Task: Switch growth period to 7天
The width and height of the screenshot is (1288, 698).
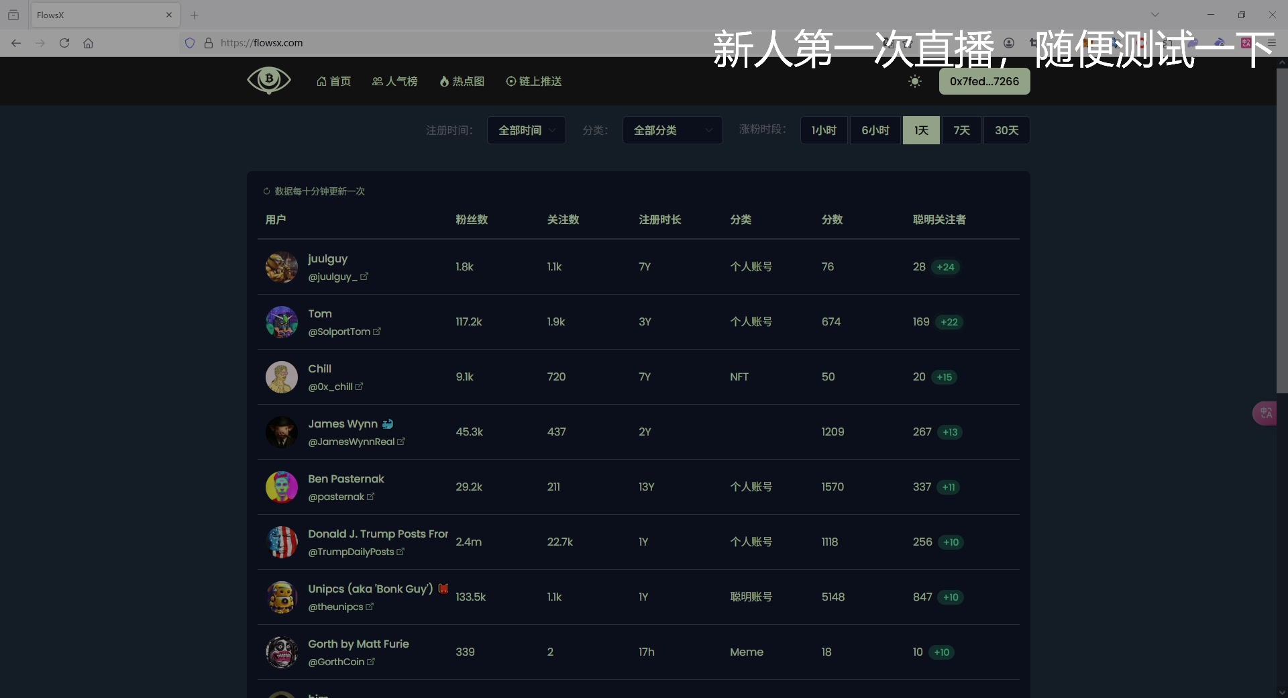Action: click(x=961, y=130)
